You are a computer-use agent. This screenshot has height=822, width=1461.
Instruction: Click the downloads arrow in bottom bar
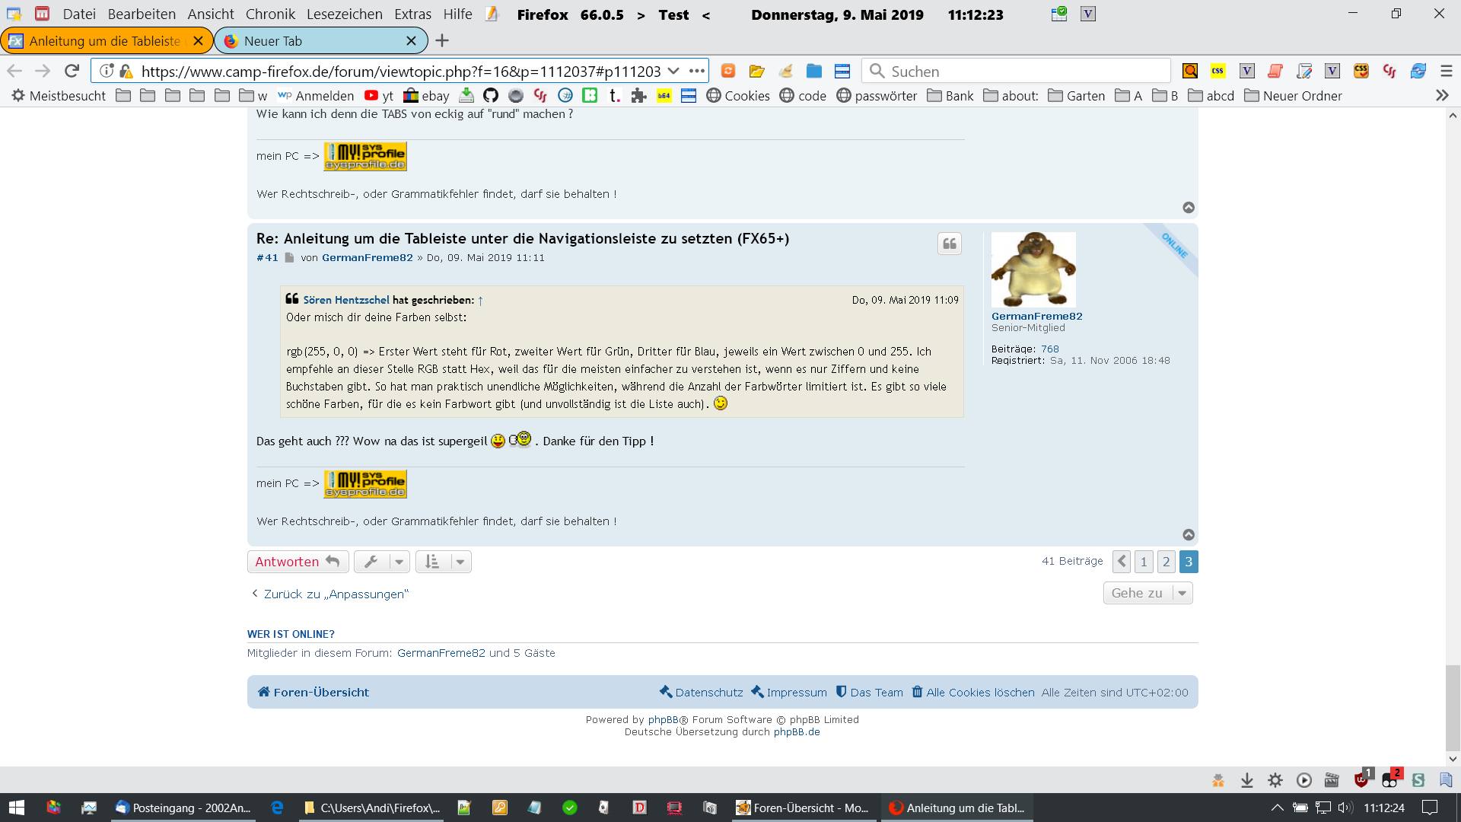[1246, 780]
